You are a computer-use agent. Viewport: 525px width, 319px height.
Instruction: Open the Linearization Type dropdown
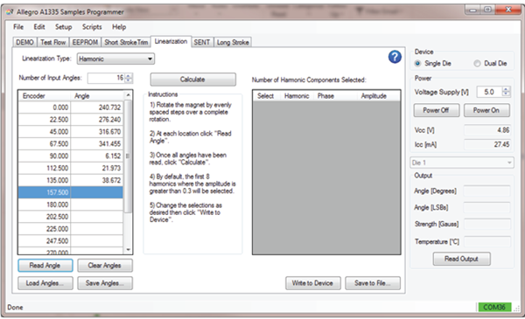coord(115,59)
